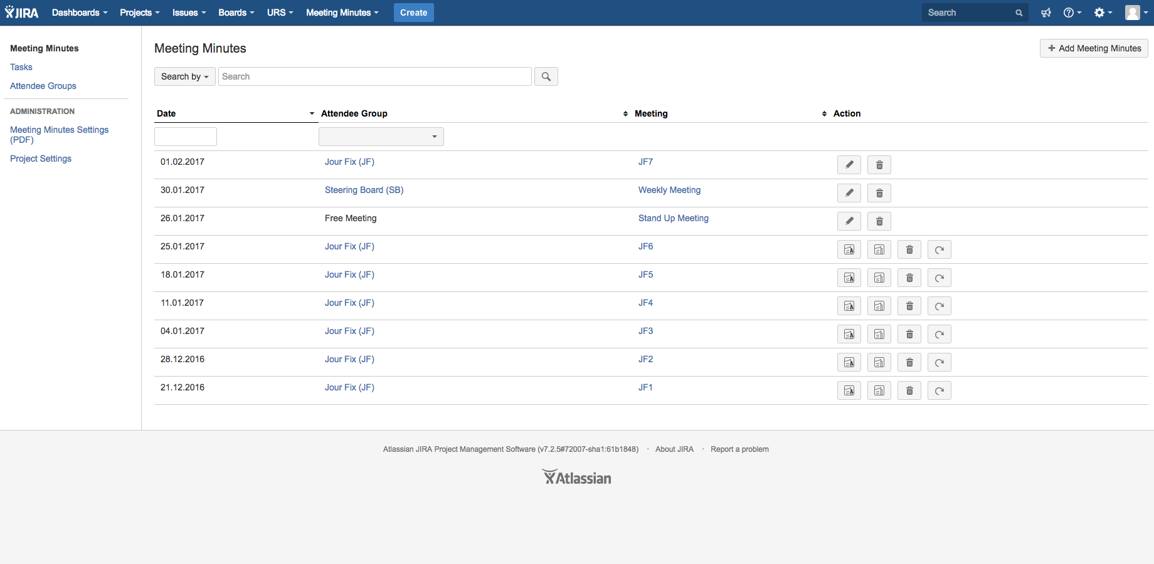Open Project Settings in sidebar
Screen dimensions: 1154x564
[x=41, y=159]
